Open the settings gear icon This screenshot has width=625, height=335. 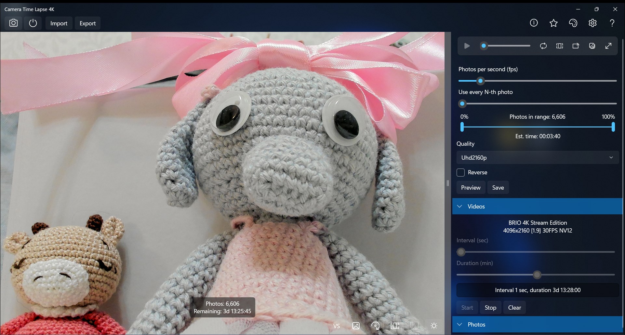pyautogui.click(x=592, y=23)
